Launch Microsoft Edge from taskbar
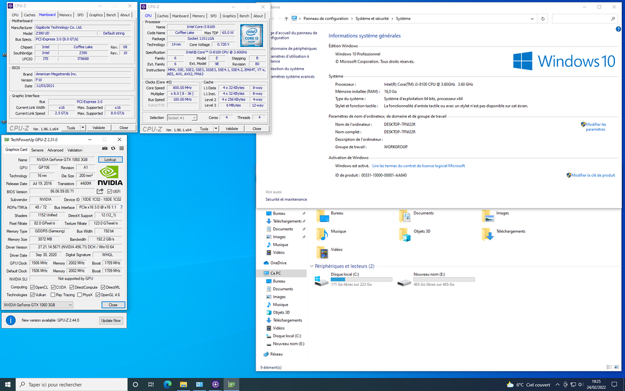Screen dimensions: 625x391 point(167,385)
